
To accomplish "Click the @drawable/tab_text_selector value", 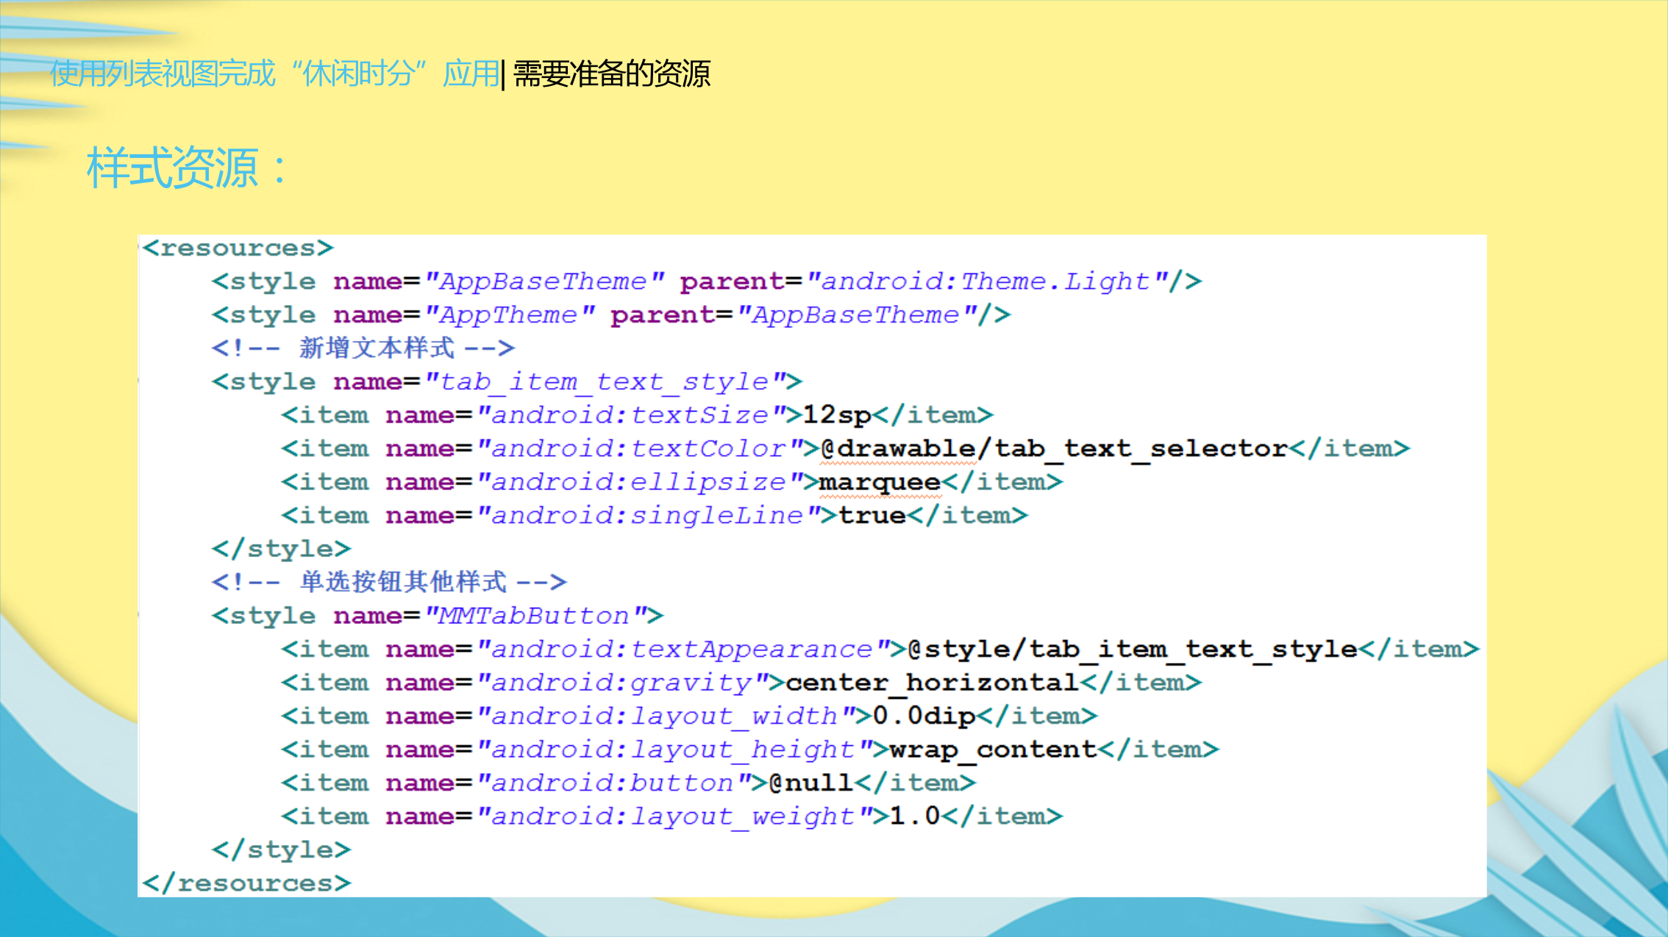I will click(1054, 449).
